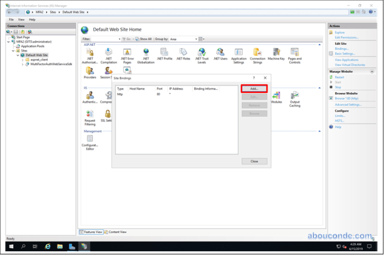Expand the aspnet_client folder node
The width and height of the screenshot is (385, 255).
22,59
